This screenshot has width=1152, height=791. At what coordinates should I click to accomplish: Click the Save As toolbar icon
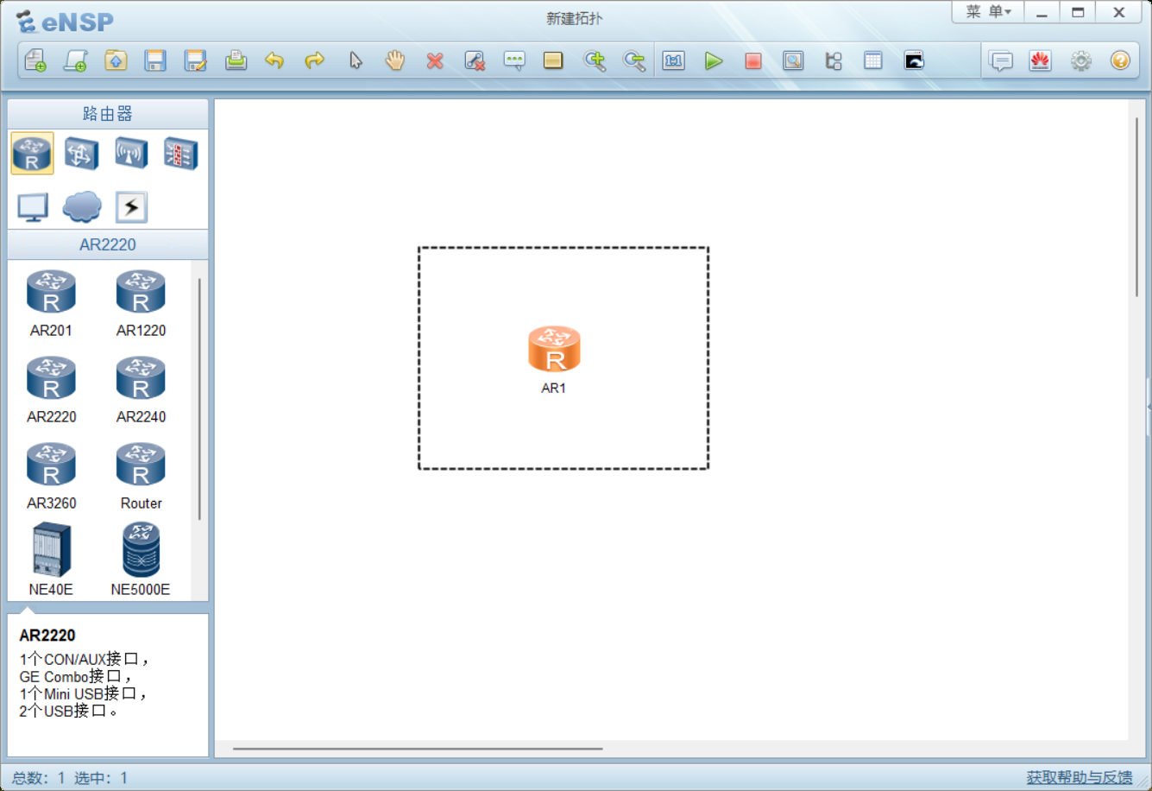[196, 60]
